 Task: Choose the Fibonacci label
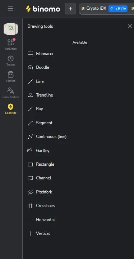[45, 54]
